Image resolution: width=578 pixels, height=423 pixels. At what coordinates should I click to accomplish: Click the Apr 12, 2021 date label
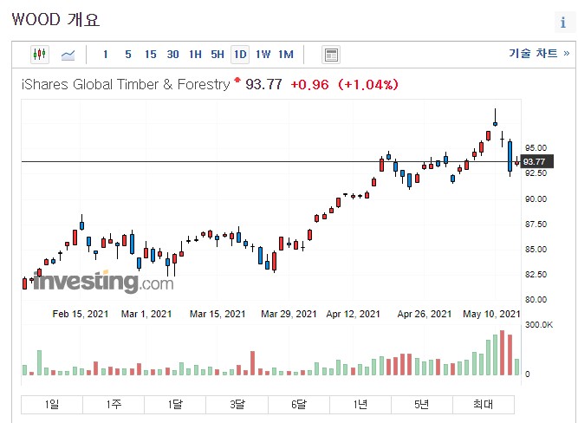tap(353, 314)
